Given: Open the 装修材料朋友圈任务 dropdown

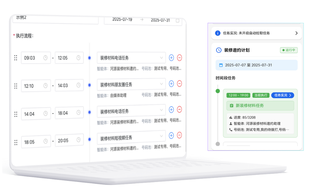Looking at the screenshot, I should coord(131,84).
